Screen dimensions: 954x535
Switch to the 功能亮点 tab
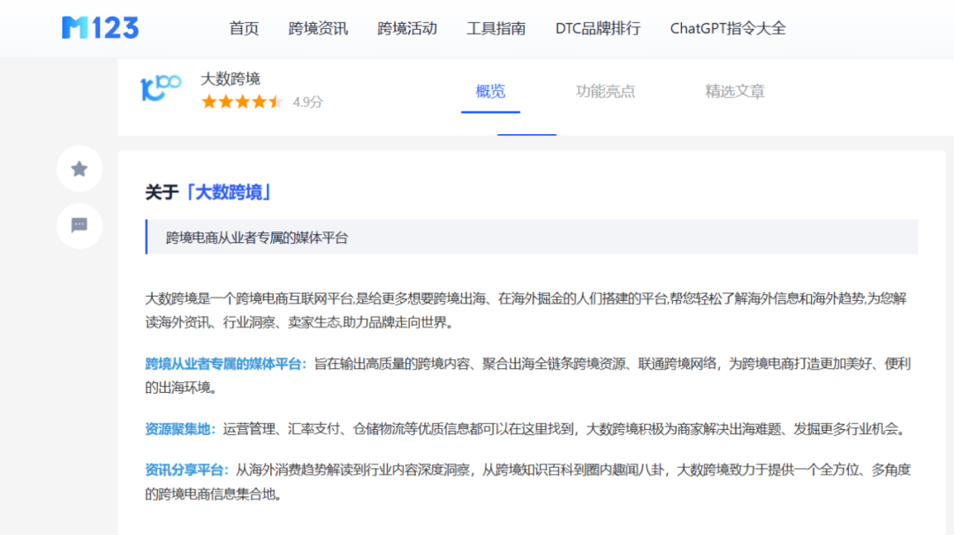pyautogui.click(x=605, y=91)
